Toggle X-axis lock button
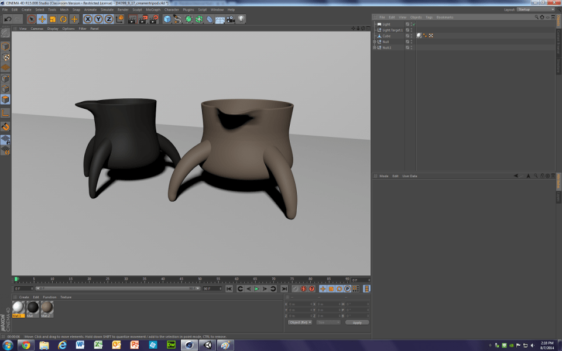This screenshot has width=562, height=351. pos(88,19)
